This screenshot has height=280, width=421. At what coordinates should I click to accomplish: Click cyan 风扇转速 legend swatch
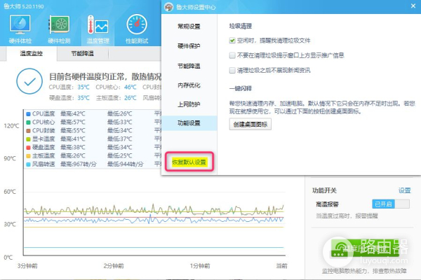tap(28, 164)
